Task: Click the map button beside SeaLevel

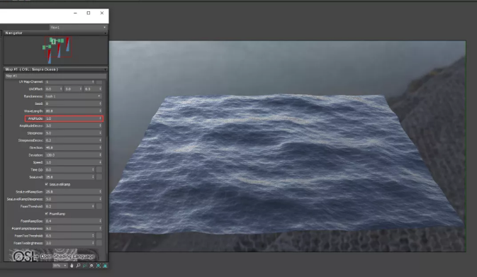Action: (99, 177)
